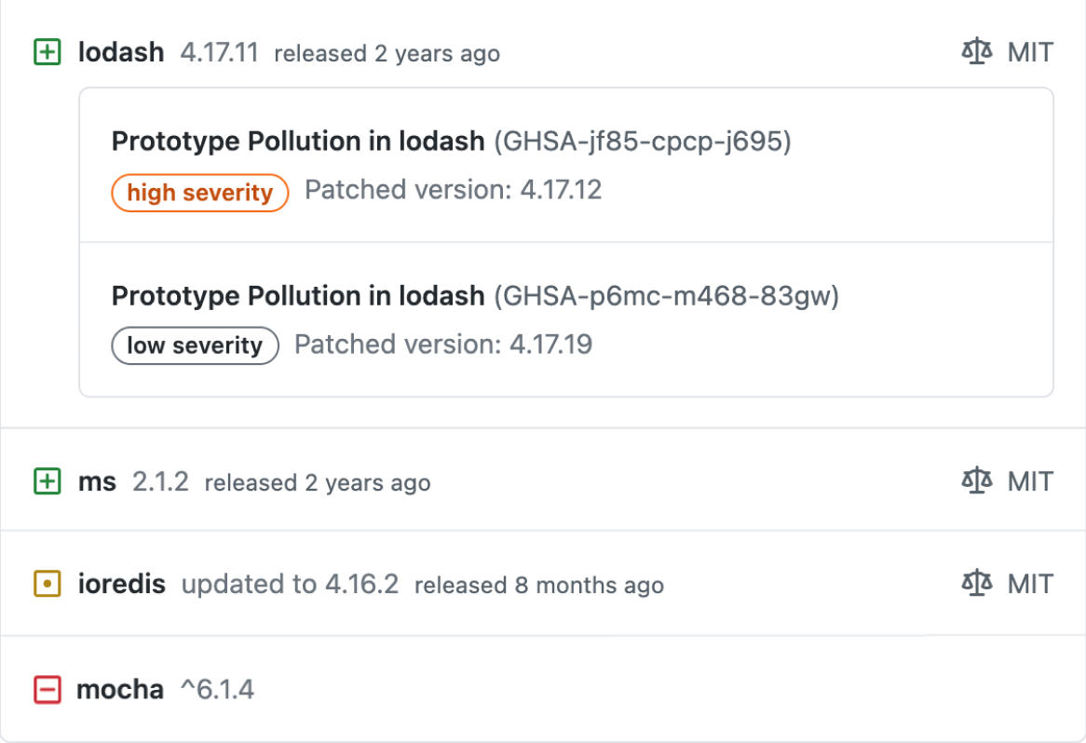The height and width of the screenshot is (743, 1086).
Task: Open the mocha package name
Action: 120,690
